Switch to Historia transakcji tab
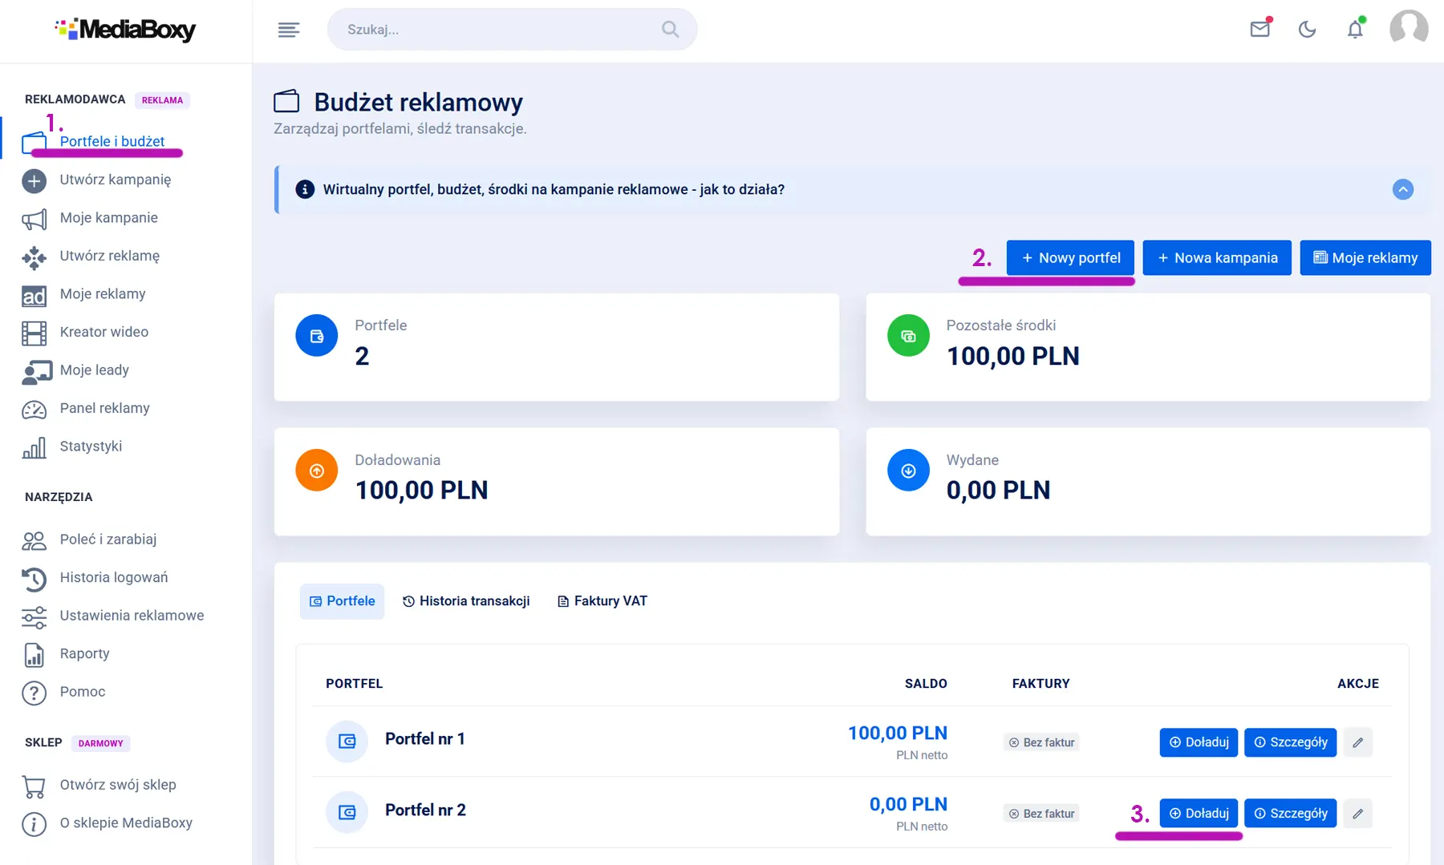The height and width of the screenshot is (865, 1444). tap(466, 601)
